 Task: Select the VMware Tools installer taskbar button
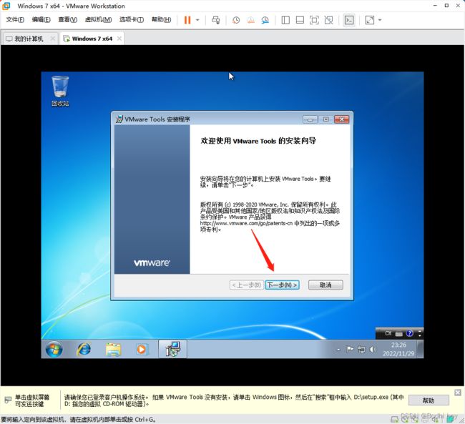(172, 349)
